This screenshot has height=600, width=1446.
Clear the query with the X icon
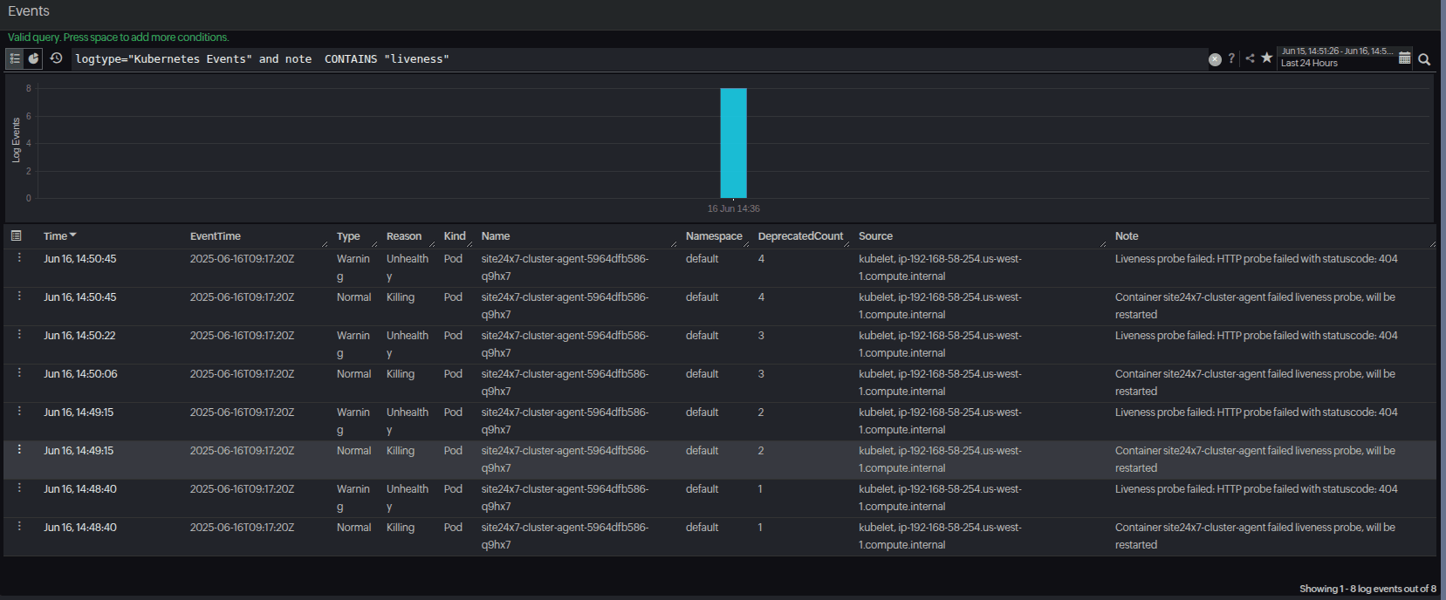coord(1215,59)
